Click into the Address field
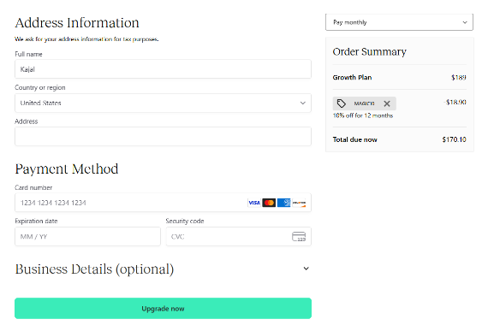 [x=163, y=136]
